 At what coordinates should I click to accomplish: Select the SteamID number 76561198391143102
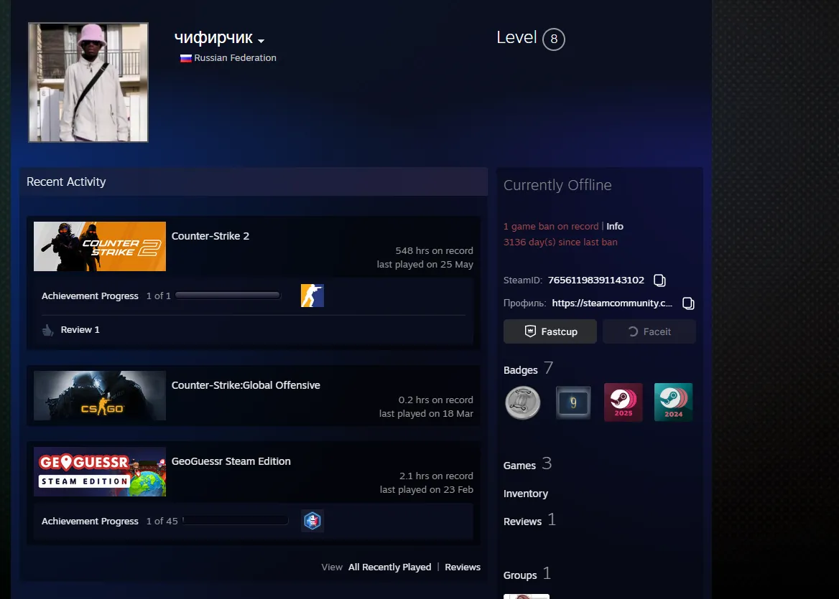point(596,280)
